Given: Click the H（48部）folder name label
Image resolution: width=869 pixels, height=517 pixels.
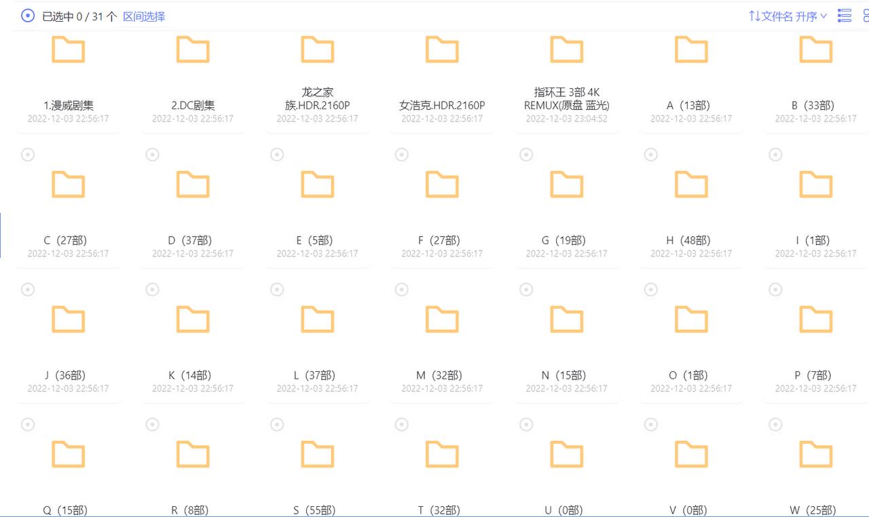Looking at the screenshot, I should (688, 240).
